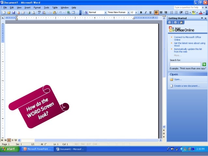
Task: Insert a hyperlink with the globe icon
Action: pyautogui.click(x=68, y=12)
